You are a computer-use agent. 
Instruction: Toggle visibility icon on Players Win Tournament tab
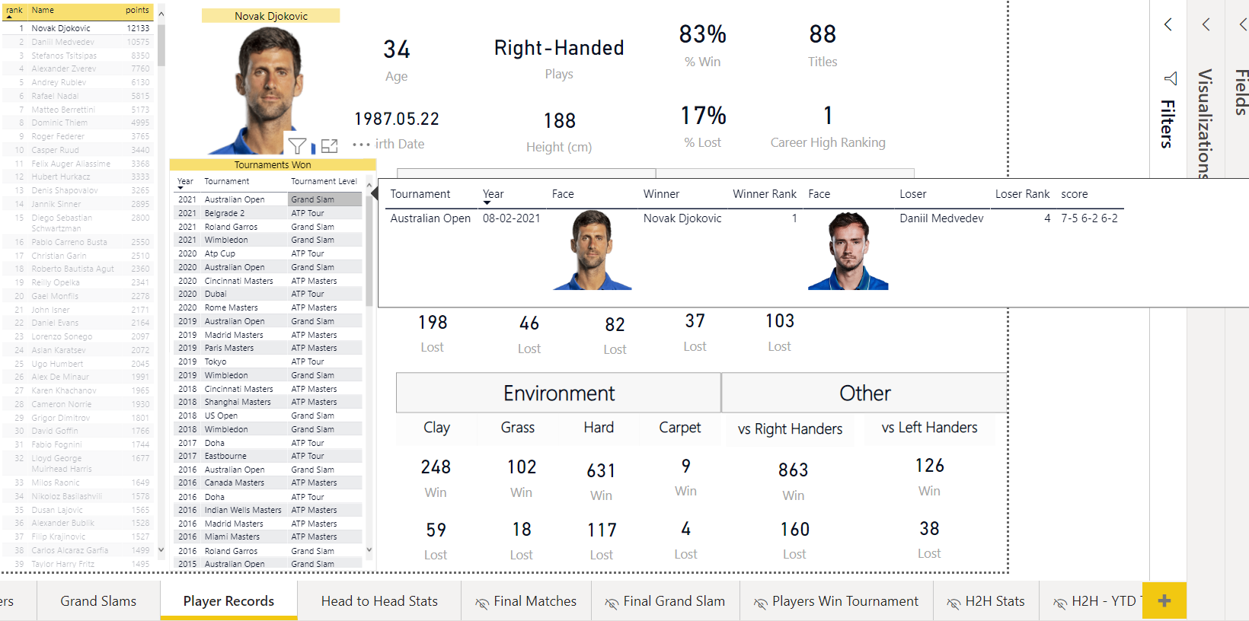point(760,601)
